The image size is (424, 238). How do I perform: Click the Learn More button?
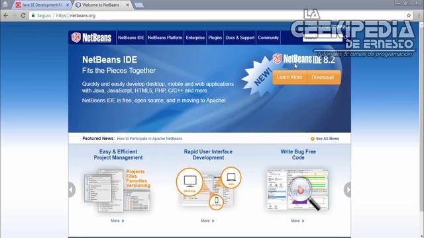point(290,77)
